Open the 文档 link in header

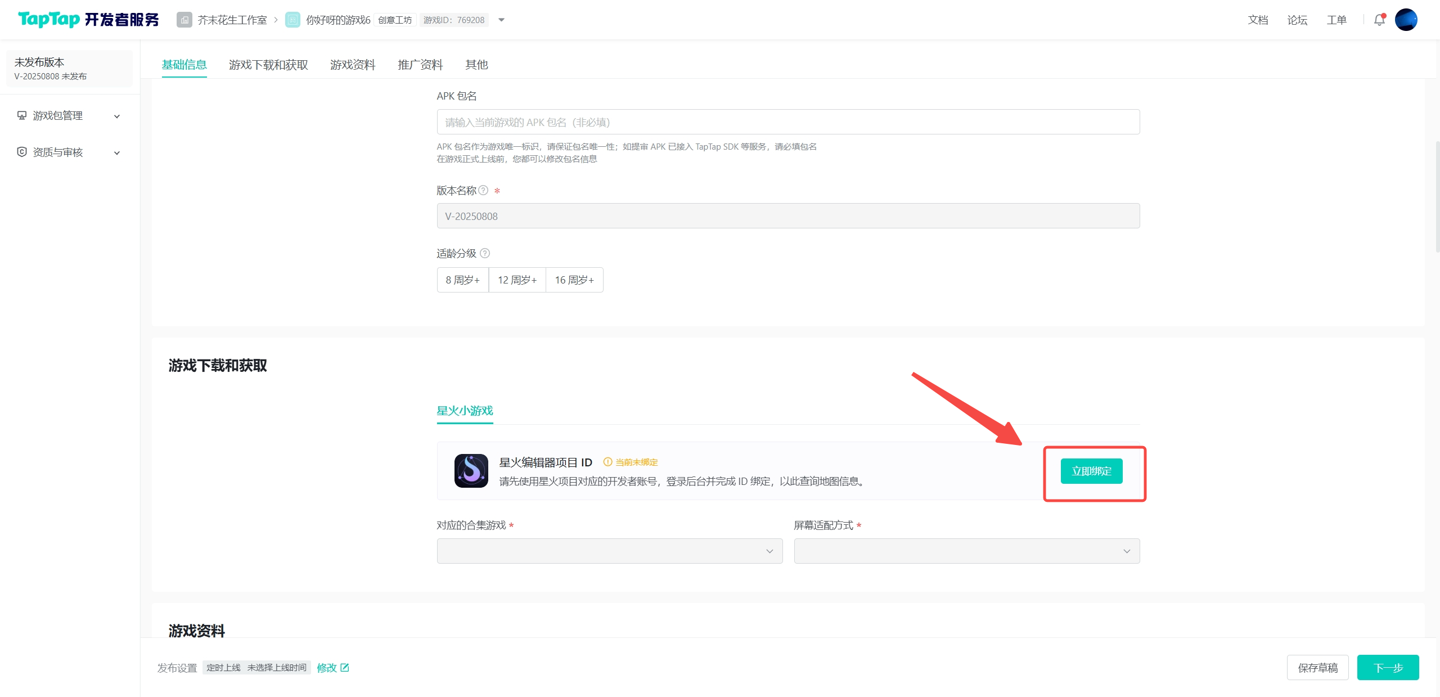(x=1258, y=20)
